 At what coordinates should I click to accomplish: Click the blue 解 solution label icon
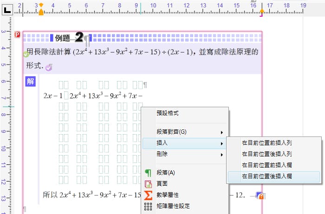click(x=31, y=82)
